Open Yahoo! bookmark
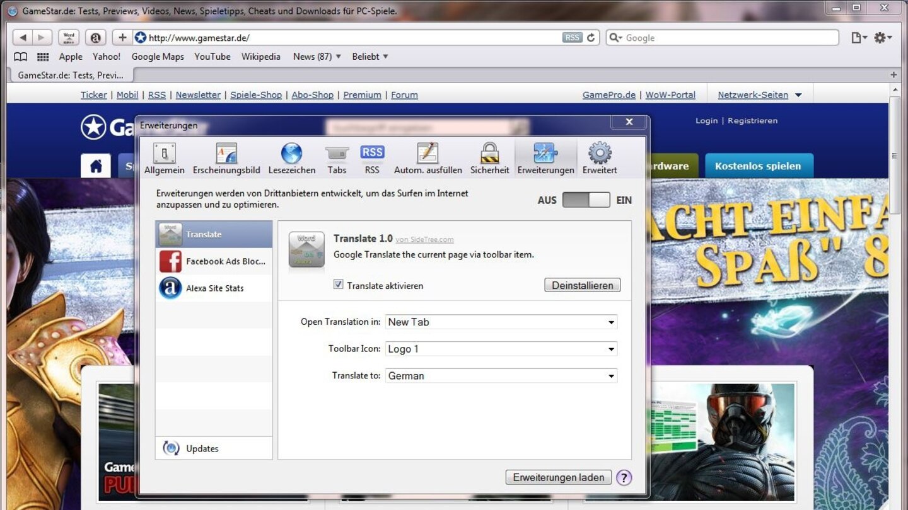The height and width of the screenshot is (510, 908). pos(107,57)
